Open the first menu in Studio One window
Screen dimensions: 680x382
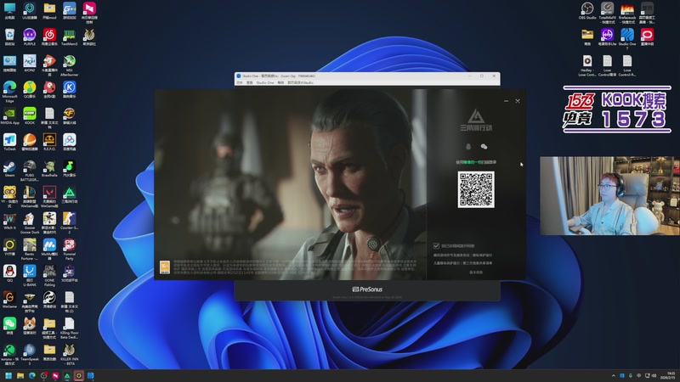(239, 82)
